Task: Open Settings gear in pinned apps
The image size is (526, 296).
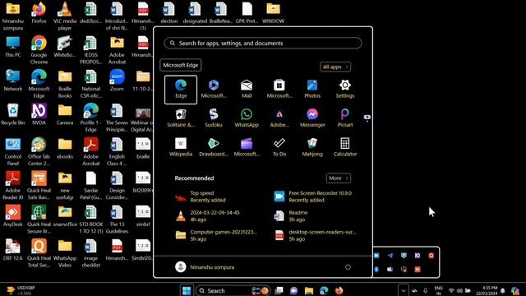Action: tap(345, 90)
